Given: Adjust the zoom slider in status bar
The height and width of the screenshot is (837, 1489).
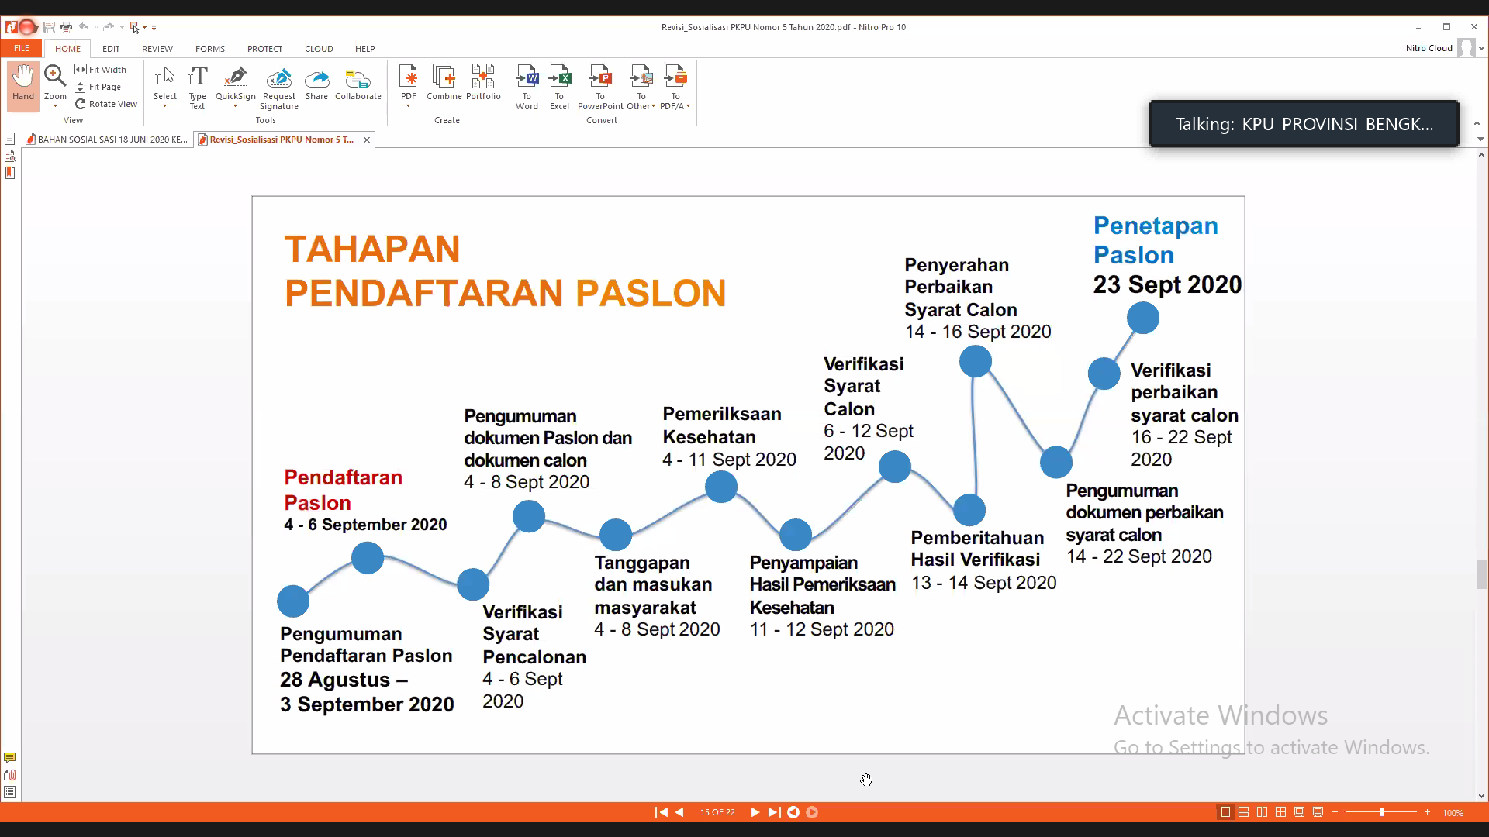Looking at the screenshot, I should [x=1381, y=812].
